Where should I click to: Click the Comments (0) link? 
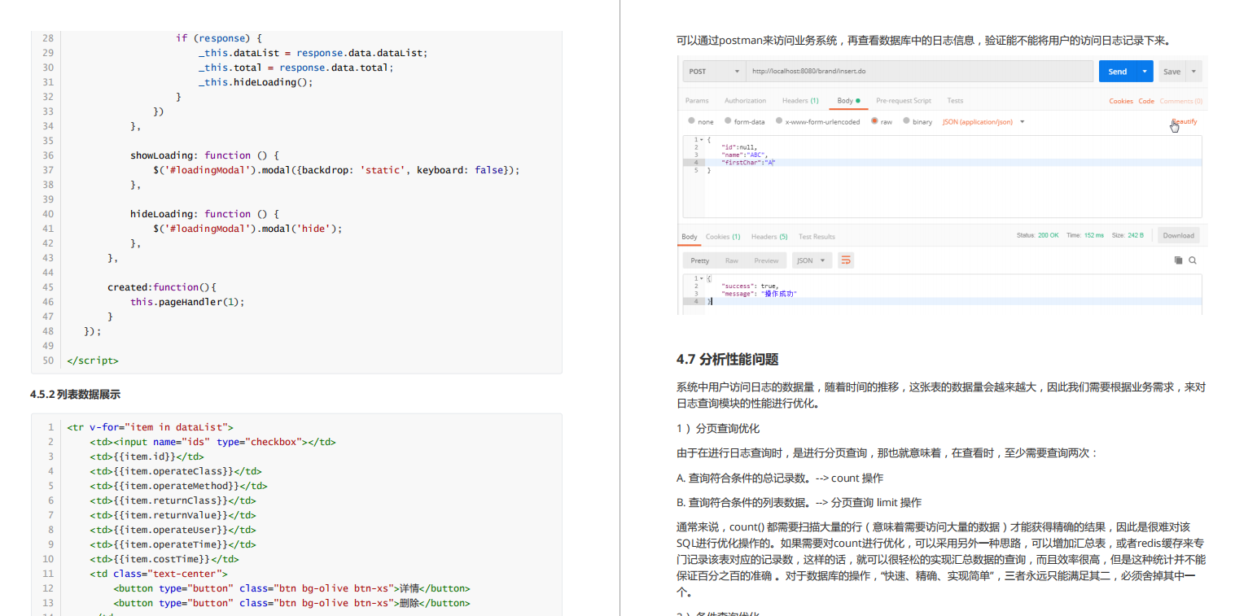click(1180, 101)
